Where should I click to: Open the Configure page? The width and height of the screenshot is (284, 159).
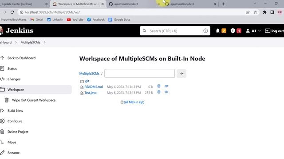(x=15, y=121)
